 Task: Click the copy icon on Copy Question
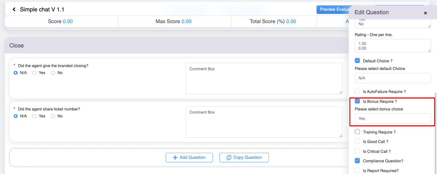click(x=229, y=158)
